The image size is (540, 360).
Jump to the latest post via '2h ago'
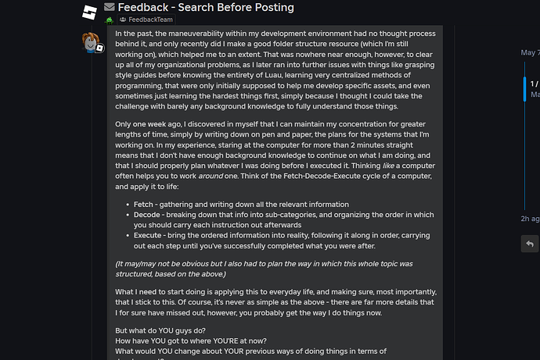click(530, 219)
